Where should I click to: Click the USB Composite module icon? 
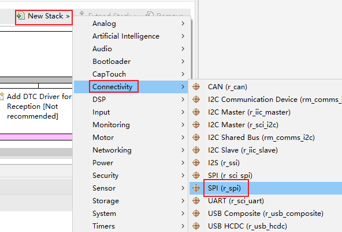tap(196, 214)
